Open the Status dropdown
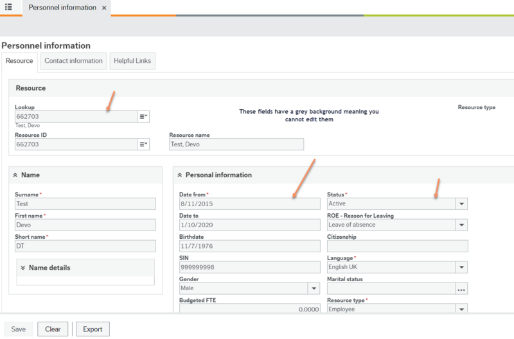This screenshot has width=514, height=339. point(461,204)
